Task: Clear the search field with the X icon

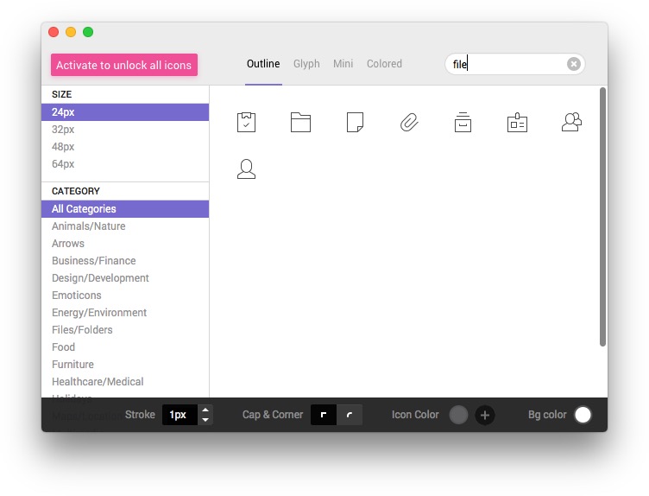Action: coord(573,64)
